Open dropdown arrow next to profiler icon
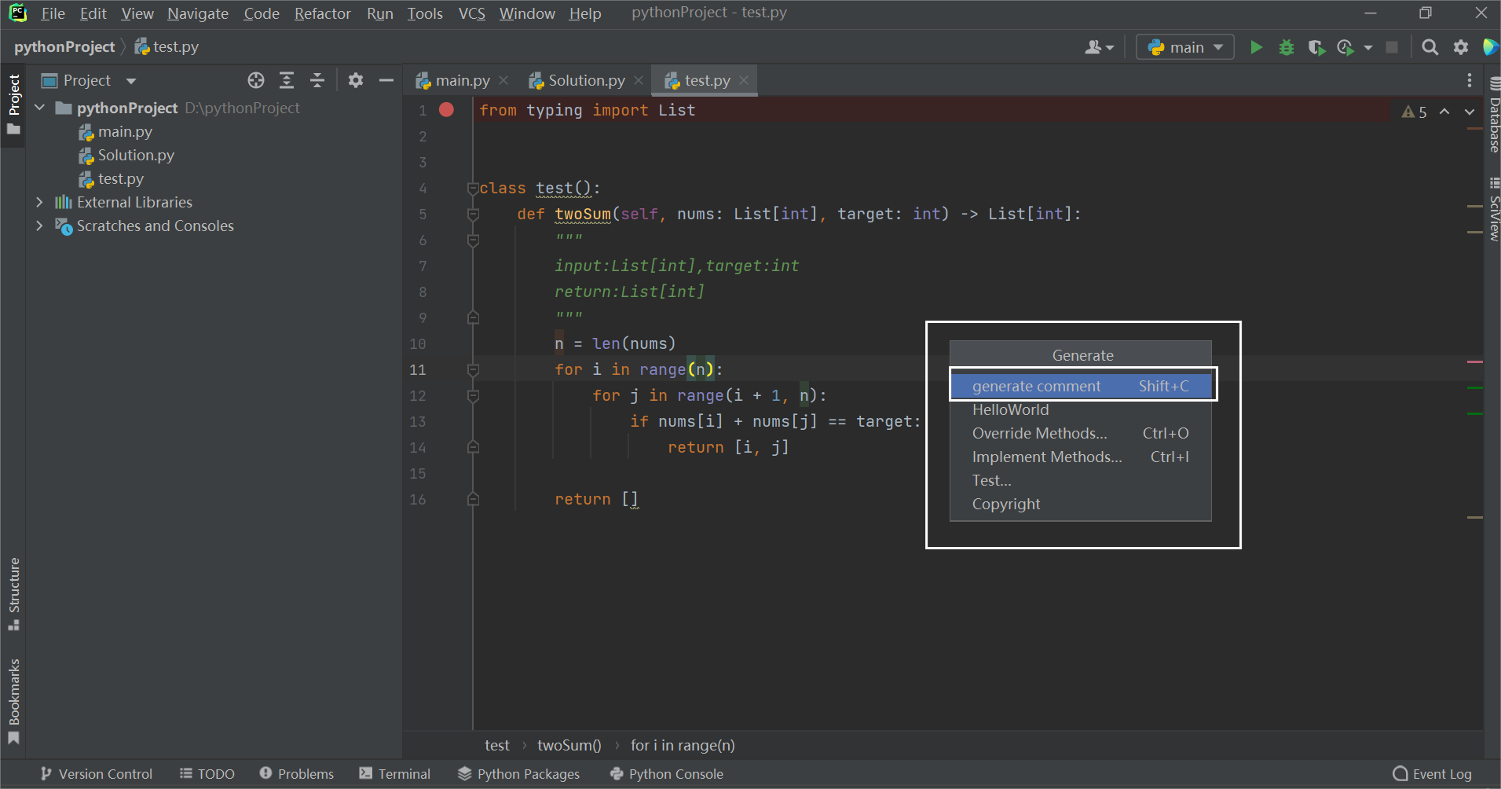The width and height of the screenshot is (1501, 789). pos(1367,47)
